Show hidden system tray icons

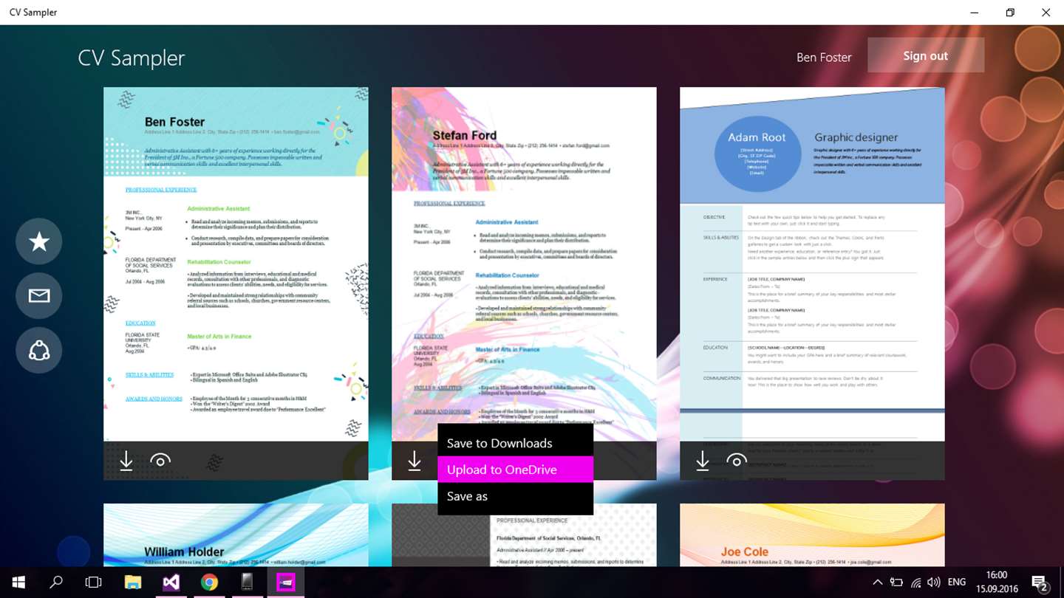878,582
